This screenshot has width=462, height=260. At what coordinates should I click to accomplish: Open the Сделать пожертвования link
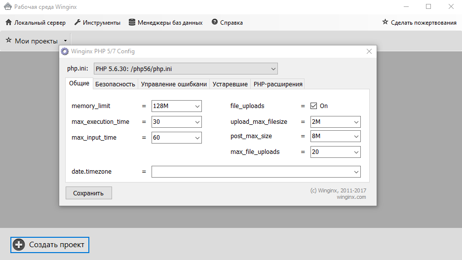(419, 23)
